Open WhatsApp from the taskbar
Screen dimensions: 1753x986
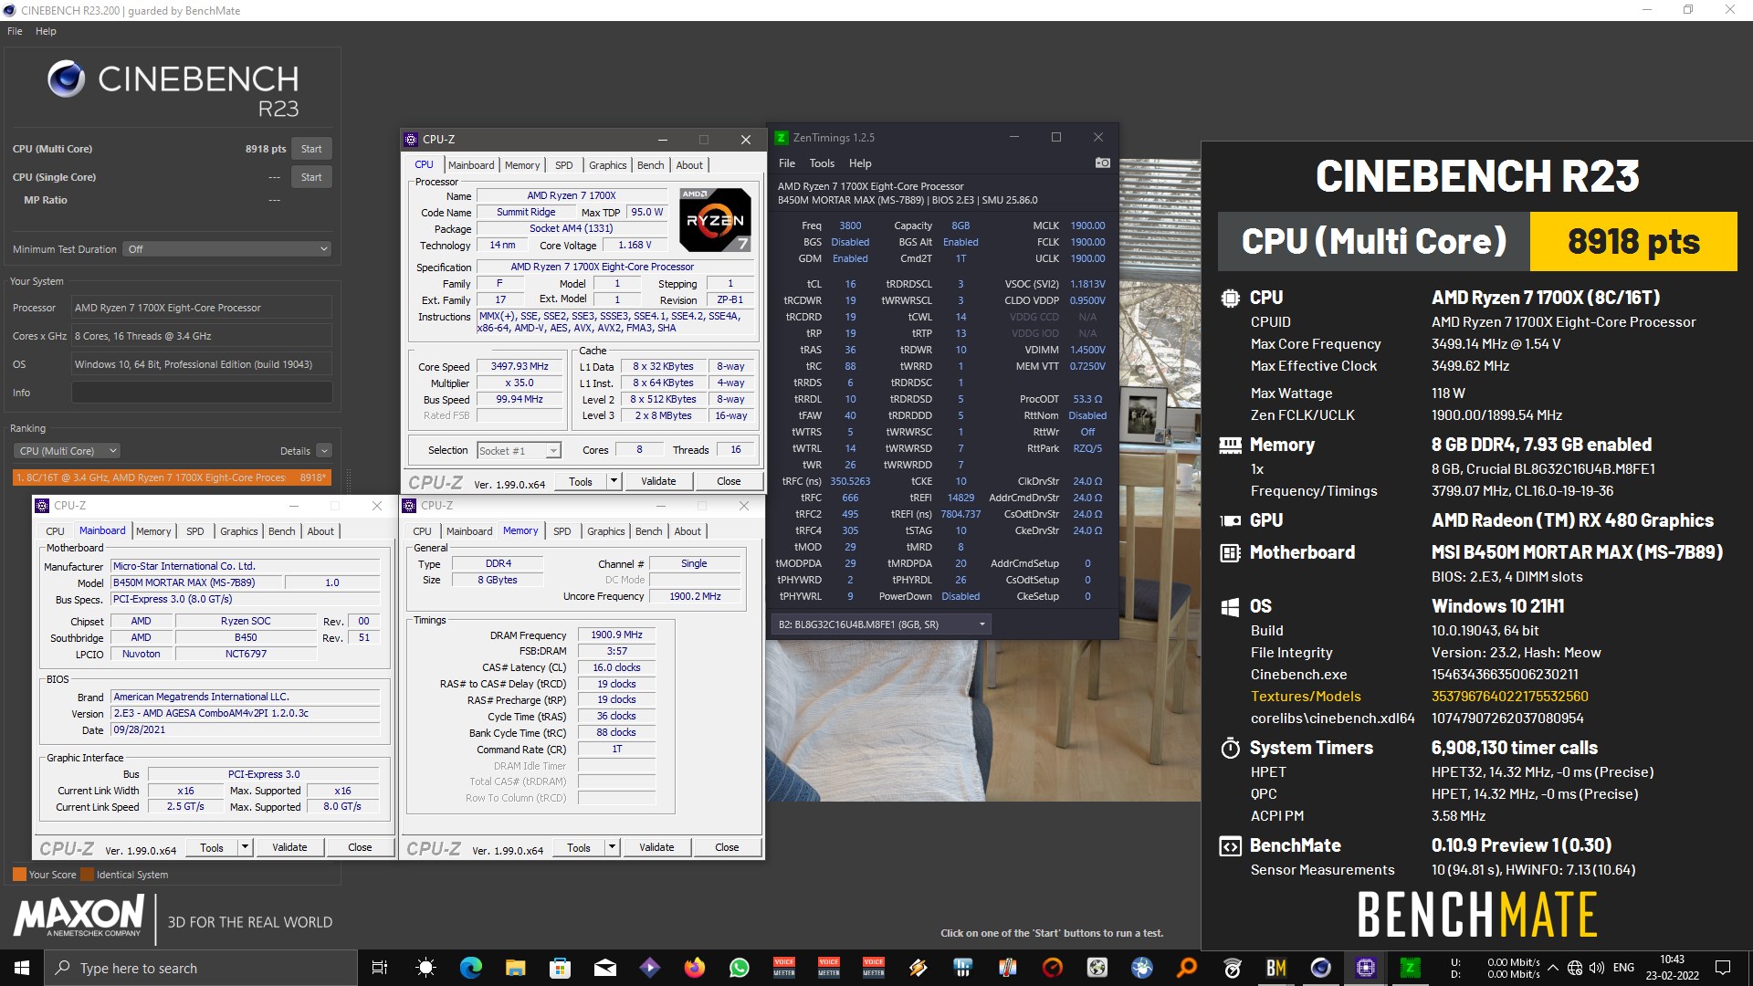click(739, 968)
